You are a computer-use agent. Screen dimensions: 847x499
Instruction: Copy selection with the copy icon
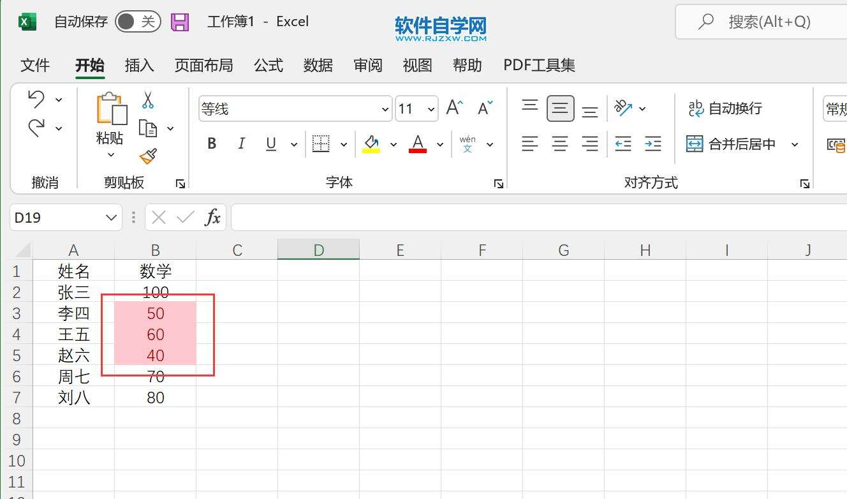point(148,129)
